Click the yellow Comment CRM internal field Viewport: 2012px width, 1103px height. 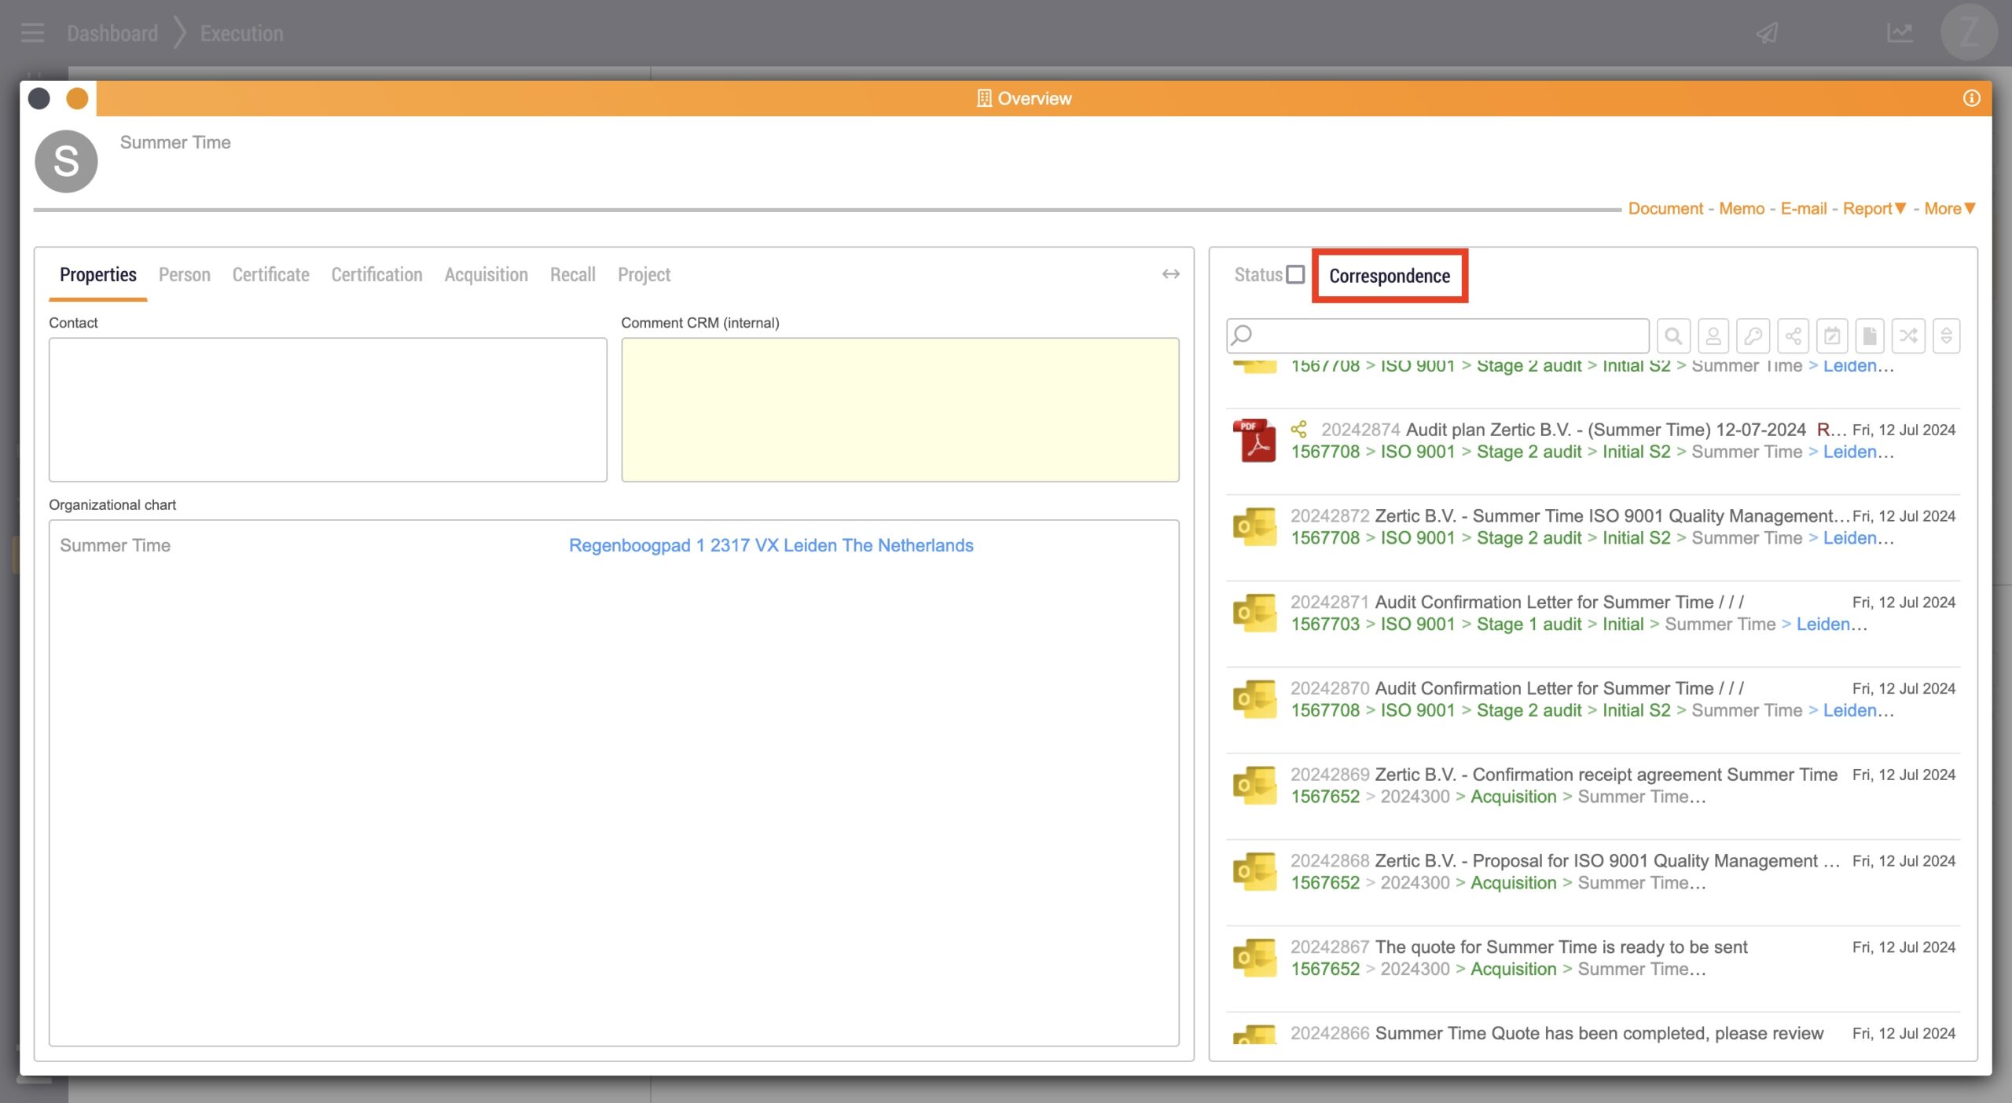(899, 409)
